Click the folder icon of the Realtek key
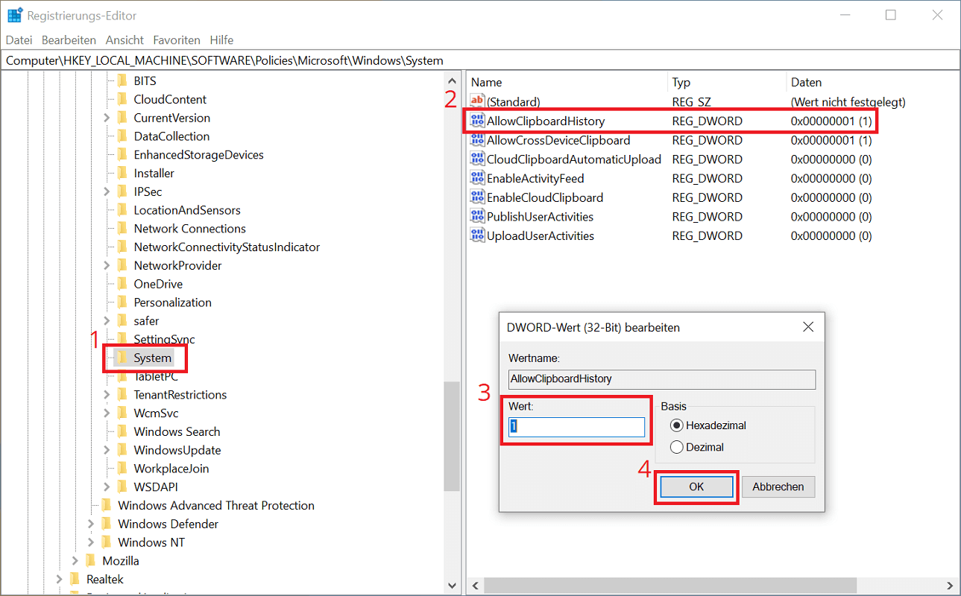This screenshot has height=596, width=961. click(75, 579)
